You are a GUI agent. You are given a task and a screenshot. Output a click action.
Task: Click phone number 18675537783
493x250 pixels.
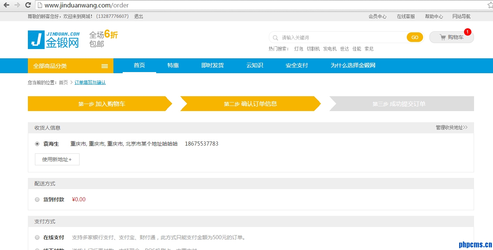[202, 144]
